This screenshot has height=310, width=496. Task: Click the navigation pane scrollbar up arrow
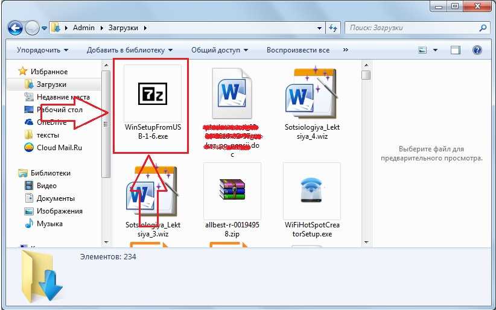click(106, 66)
